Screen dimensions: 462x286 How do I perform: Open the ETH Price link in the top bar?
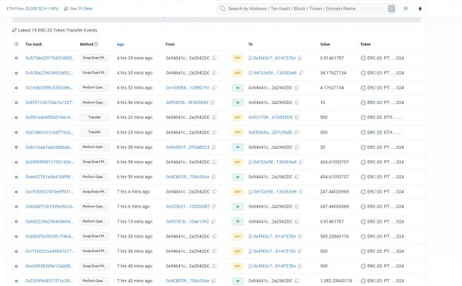[42, 8]
